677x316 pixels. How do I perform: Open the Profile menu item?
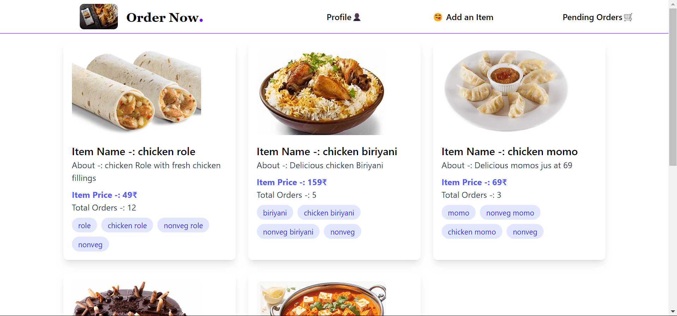pyautogui.click(x=339, y=17)
